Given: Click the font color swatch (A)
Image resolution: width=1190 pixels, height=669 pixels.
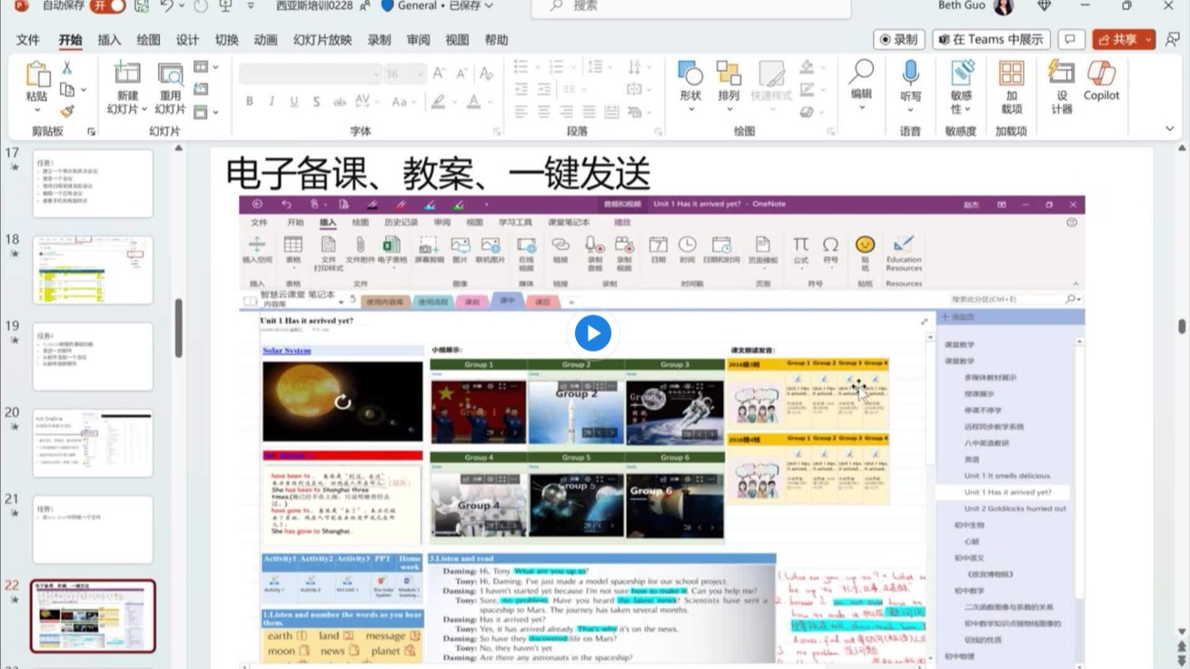Looking at the screenshot, I should [473, 102].
